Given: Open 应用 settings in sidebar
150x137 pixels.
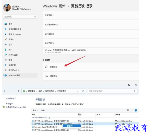Looking at the screenshot, I should point(10,44).
